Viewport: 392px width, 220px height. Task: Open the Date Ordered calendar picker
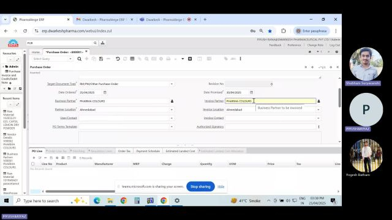click(105, 92)
